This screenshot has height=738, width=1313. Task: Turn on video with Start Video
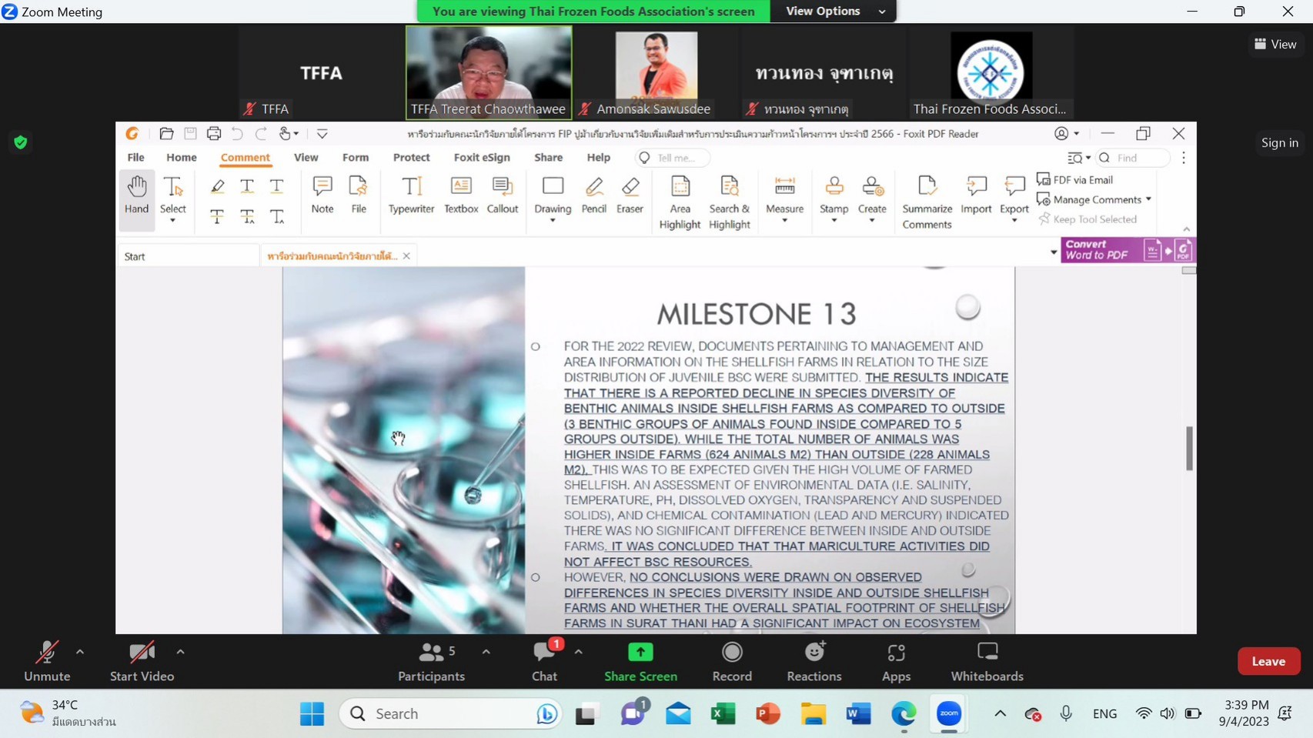pyautogui.click(x=142, y=661)
